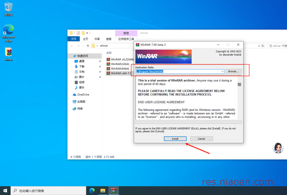The image size is (287, 195).
Task: Click the Install button
Action: coord(175,139)
